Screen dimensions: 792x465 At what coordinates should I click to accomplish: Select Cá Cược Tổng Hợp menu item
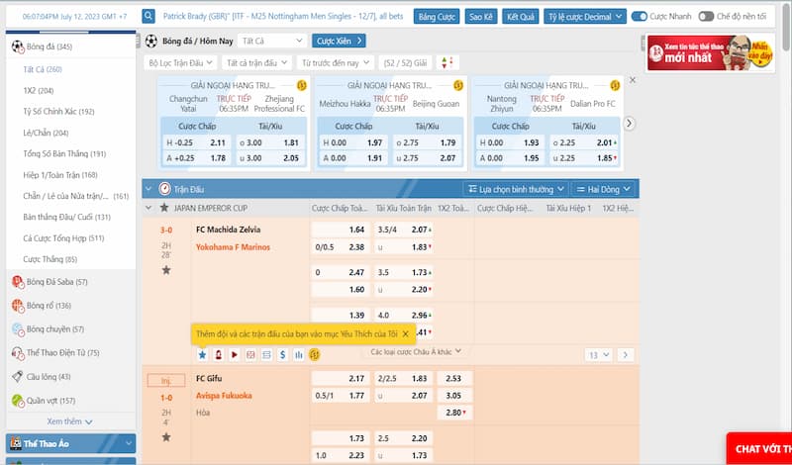62,238
